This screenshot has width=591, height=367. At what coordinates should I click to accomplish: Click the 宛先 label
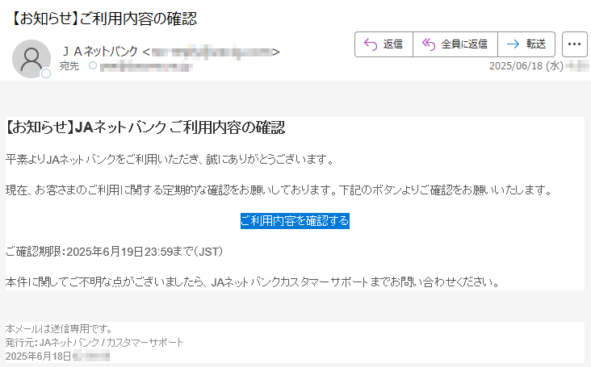pyautogui.click(x=69, y=66)
